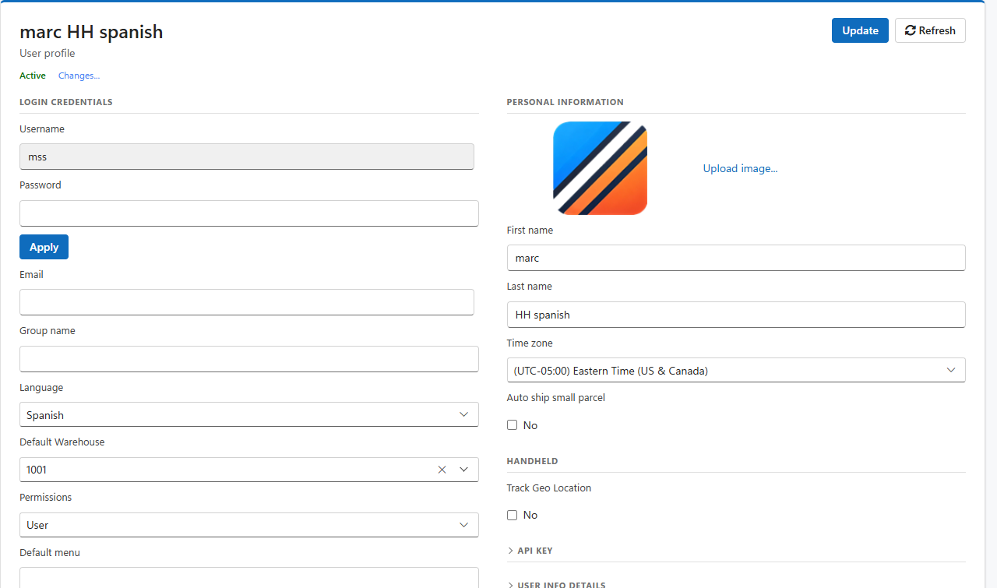Screen dimensions: 997x588
Task: Expand the API KEY section
Action: click(530, 551)
